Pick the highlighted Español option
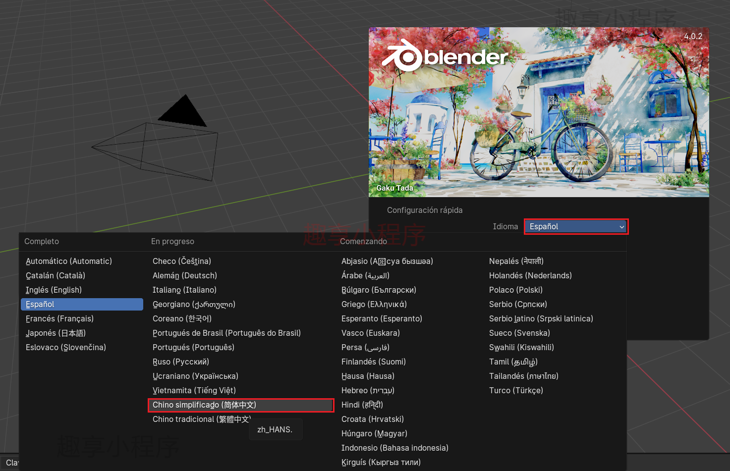This screenshot has width=730, height=471. 82,304
